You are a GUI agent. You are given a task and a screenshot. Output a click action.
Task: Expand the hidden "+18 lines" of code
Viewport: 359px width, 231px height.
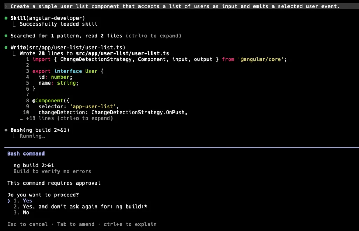[x=69, y=118]
